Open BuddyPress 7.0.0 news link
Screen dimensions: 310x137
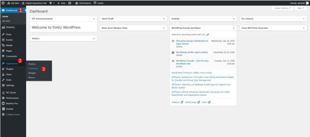pyautogui.click(x=203, y=79)
